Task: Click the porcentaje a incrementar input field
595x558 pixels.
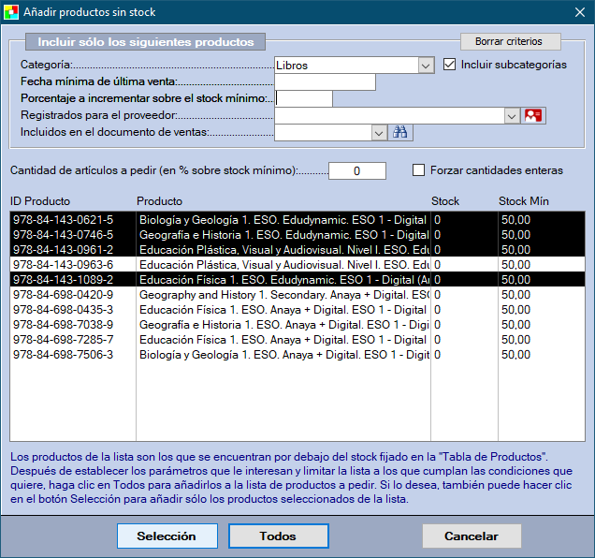Action: click(x=304, y=99)
